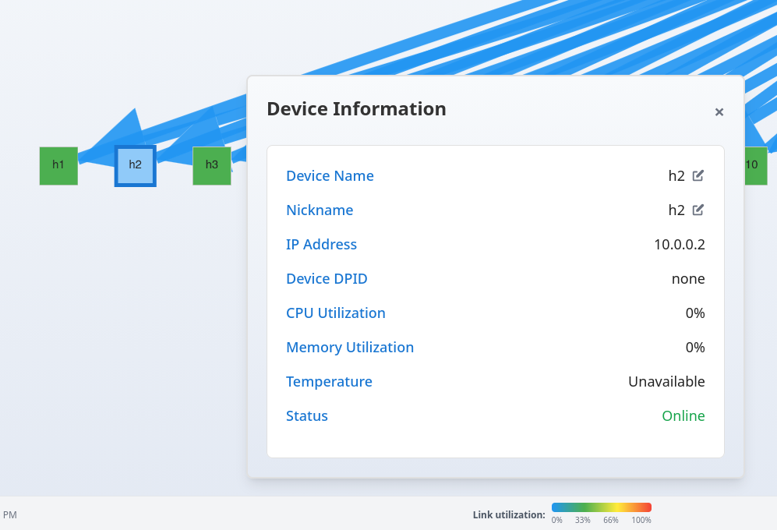
Task: Select the highlighted host h2 node
Action: [x=135, y=165]
